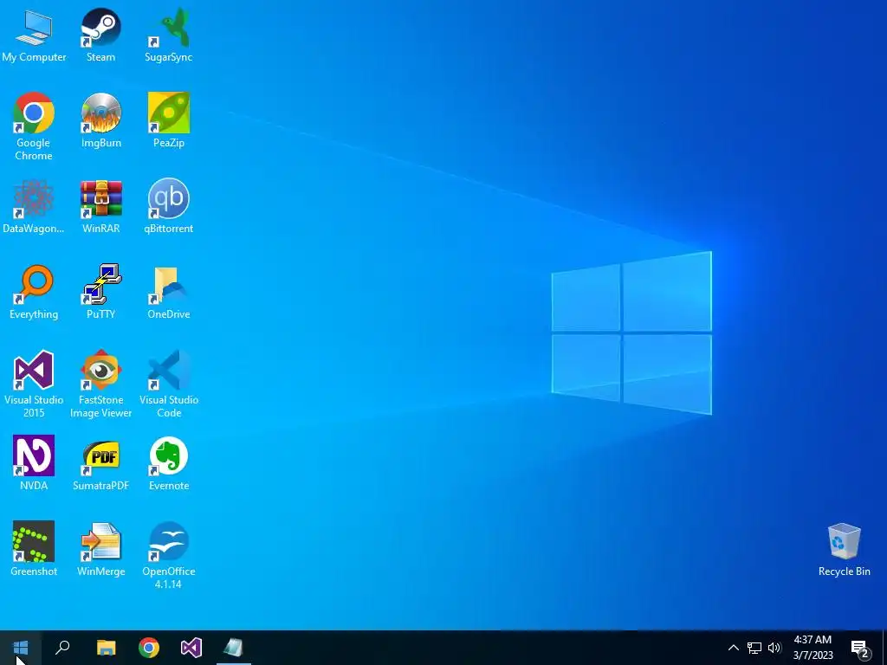The image size is (887, 665).
Task: Open the clock showing 4:37 AM
Action: pyautogui.click(x=813, y=648)
